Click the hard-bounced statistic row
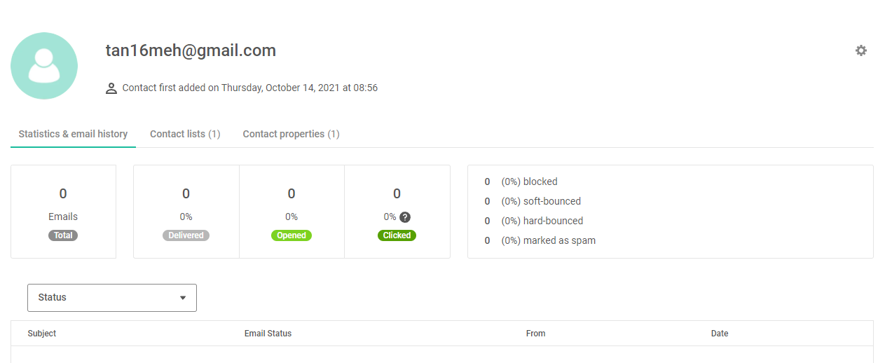The width and height of the screenshot is (885, 363). click(x=534, y=221)
